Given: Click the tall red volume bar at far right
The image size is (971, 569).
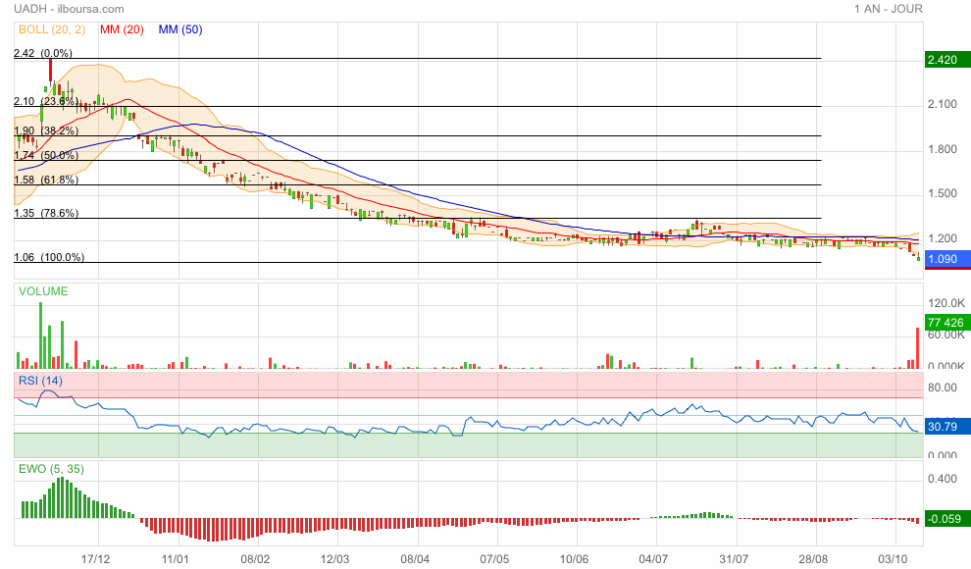Looking at the screenshot, I should [x=917, y=348].
